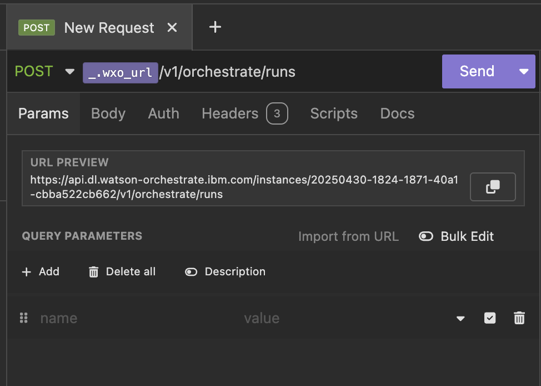This screenshot has width=541, height=386.
Task: Copy the URL preview with the copy icon
Action: [x=493, y=187]
